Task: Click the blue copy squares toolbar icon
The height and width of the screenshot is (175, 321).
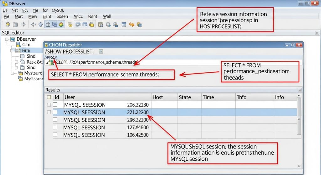Action: pyautogui.click(x=139, y=25)
